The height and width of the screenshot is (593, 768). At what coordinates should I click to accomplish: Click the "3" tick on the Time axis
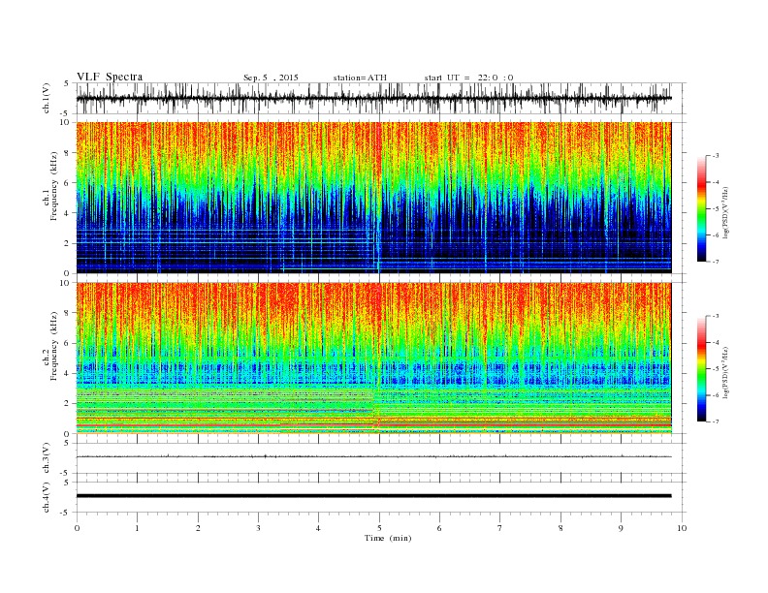click(x=258, y=528)
